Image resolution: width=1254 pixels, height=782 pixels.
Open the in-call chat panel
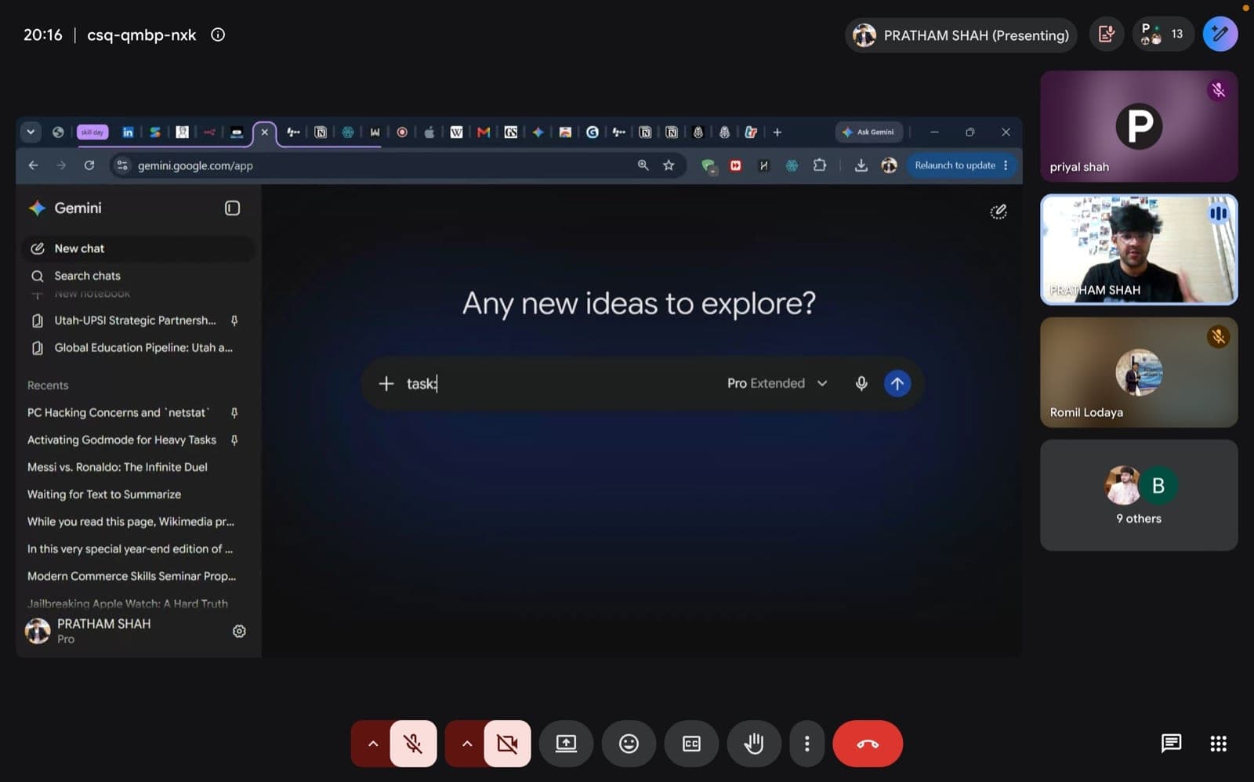[1171, 743]
